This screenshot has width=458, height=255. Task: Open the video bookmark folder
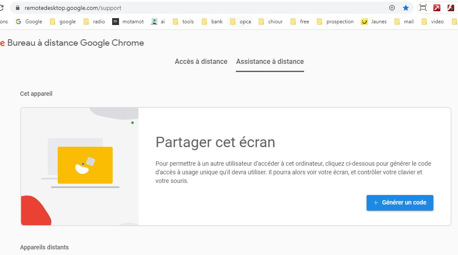pyautogui.click(x=433, y=22)
